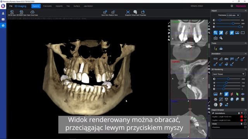
Task: Toggle the second highlighted icon in Adjust panel
Action: [221, 32]
